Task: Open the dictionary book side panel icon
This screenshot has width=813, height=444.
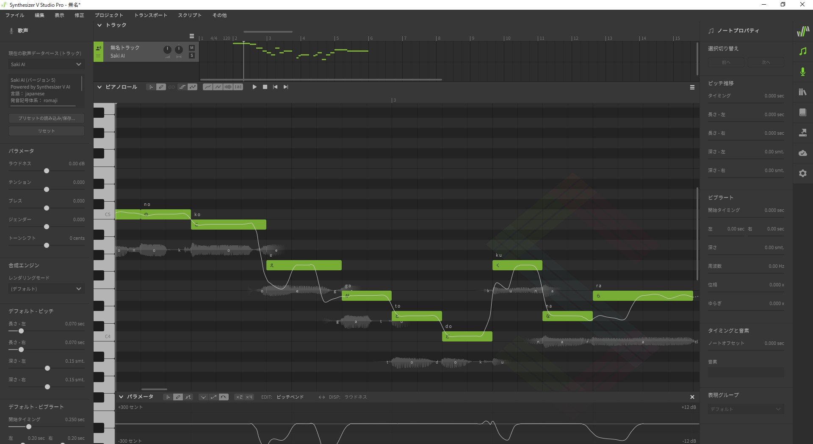Action: coord(803,112)
